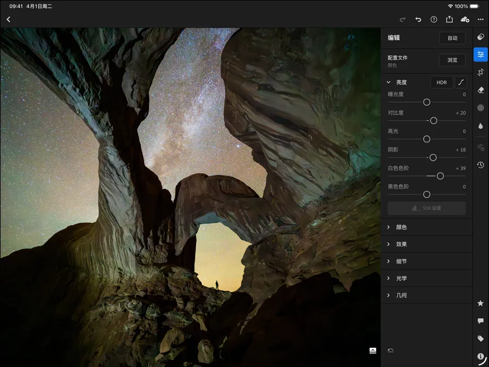The image size is (489, 367).
Task: Open the Help question mark icon
Action: (434, 20)
